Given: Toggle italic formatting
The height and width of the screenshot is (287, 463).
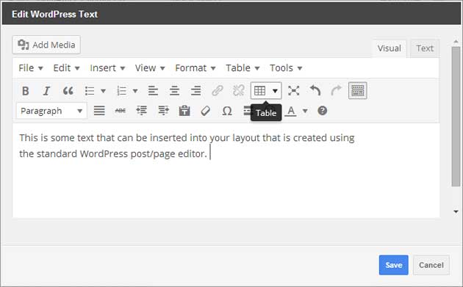Looking at the screenshot, I should point(46,90).
